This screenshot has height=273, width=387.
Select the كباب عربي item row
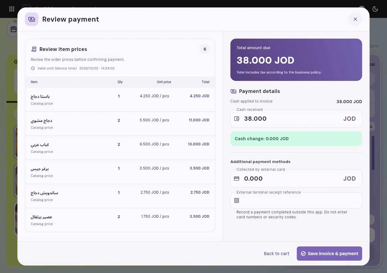tap(120, 148)
